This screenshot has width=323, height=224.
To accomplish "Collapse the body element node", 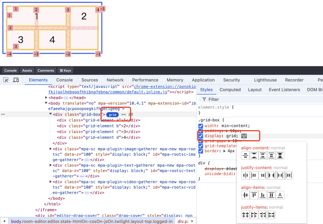I will click(46, 103).
